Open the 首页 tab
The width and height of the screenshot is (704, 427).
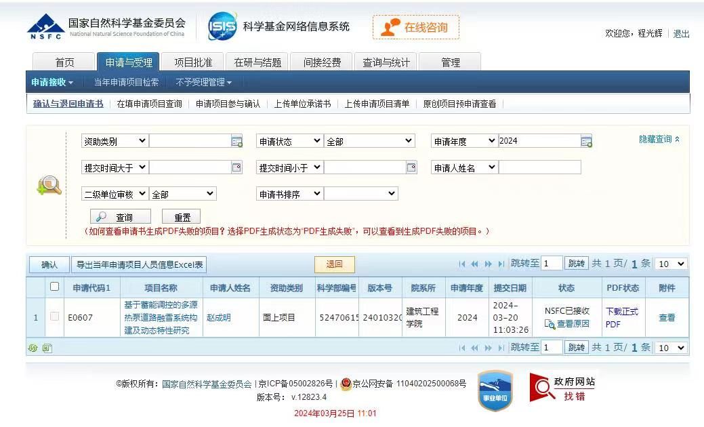64,62
